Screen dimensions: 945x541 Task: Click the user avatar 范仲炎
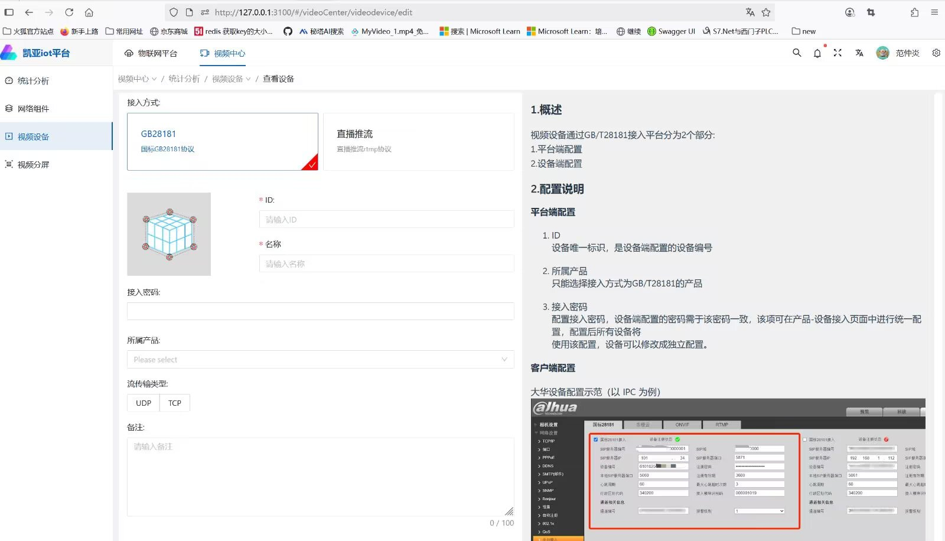click(x=882, y=53)
